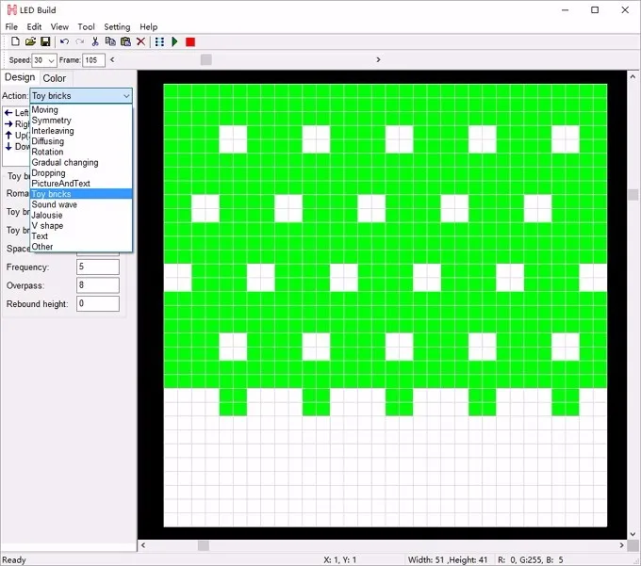
Task: Save the design with the floppy disk icon
Action: [x=45, y=41]
